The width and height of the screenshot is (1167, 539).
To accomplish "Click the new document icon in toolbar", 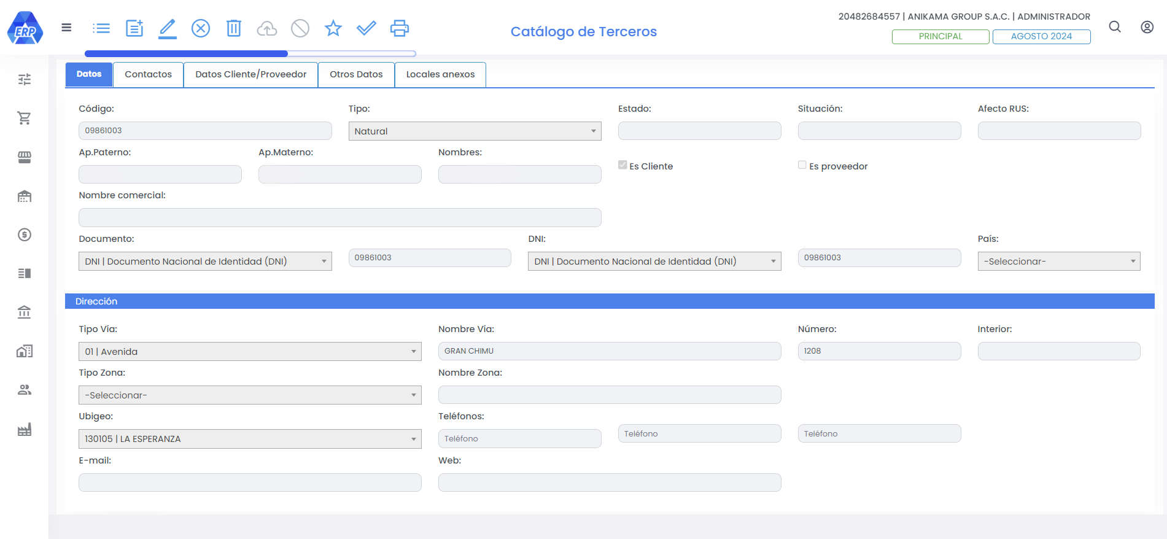I will (x=134, y=28).
